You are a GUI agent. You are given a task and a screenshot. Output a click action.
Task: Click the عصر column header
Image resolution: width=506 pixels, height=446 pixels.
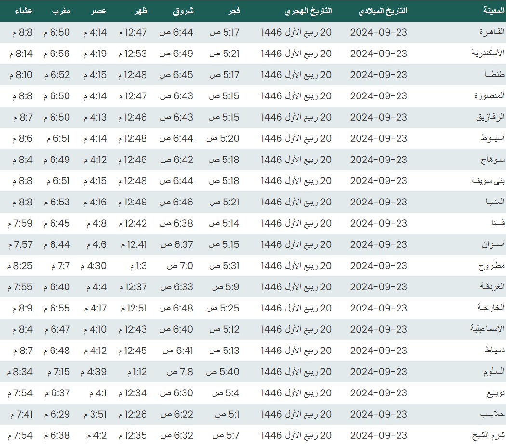click(99, 11)
